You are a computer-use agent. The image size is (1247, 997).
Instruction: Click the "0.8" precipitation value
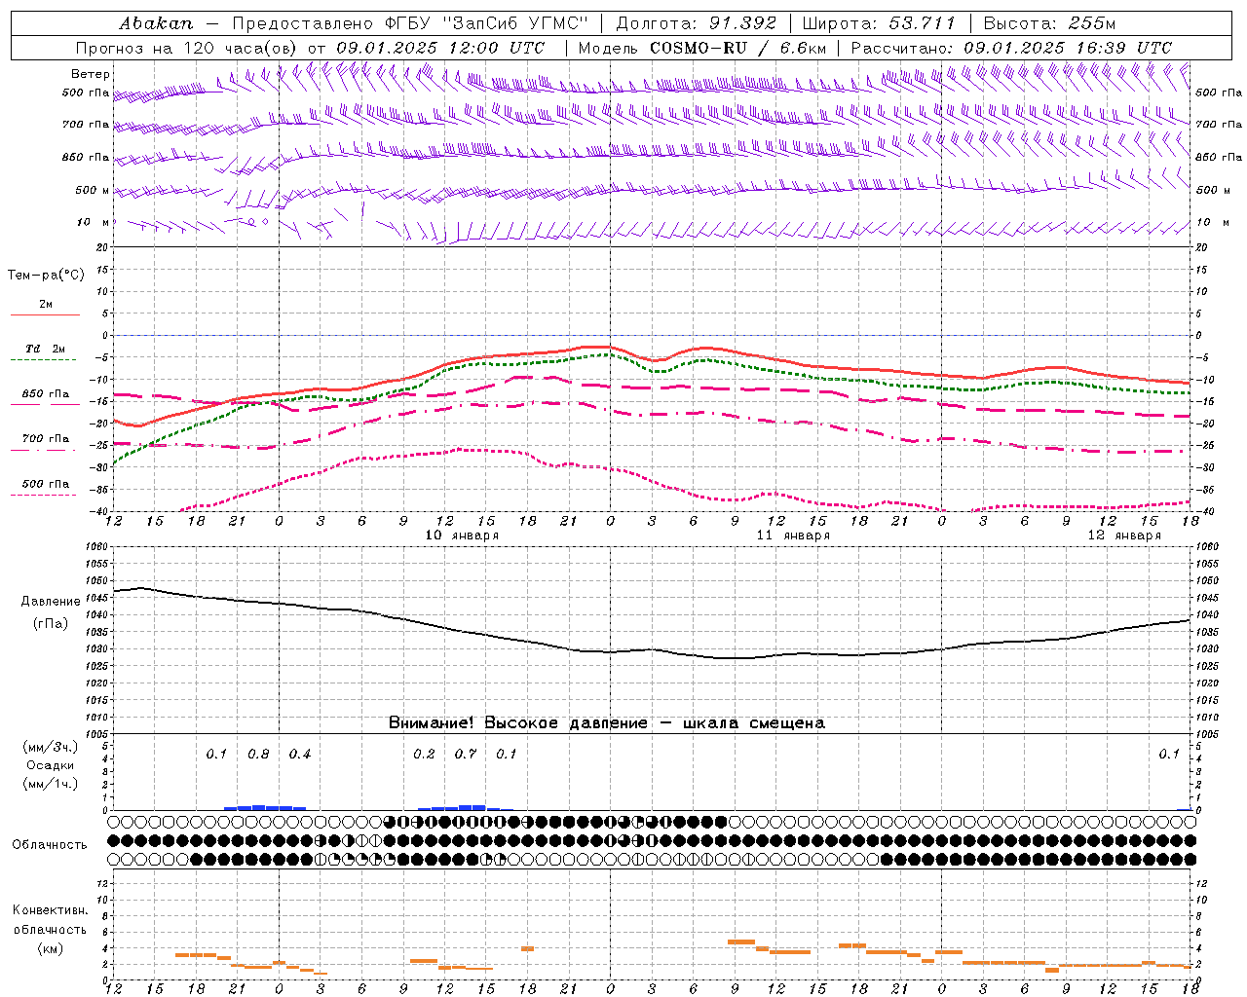pyautogui.click(x=258, y=755)
